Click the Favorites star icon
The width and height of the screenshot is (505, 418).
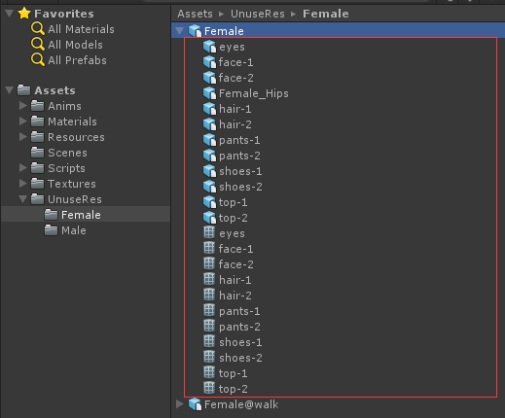point(24,14)
